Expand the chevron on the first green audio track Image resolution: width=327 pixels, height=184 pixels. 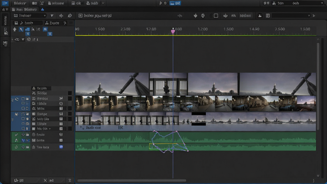pyautogui.click(x=23, y=135)
